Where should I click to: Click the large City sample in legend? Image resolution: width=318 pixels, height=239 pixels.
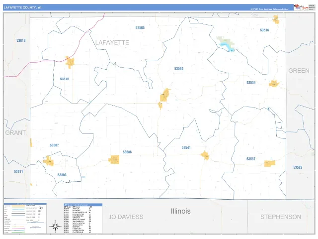(41, 208)
